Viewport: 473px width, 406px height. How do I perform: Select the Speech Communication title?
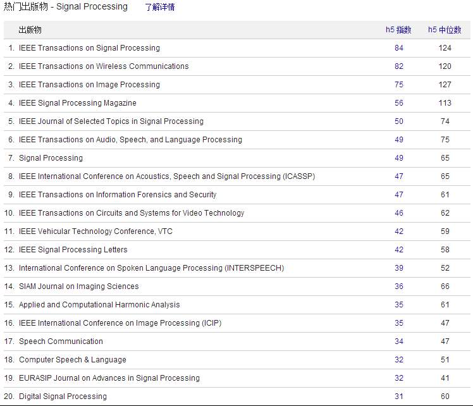[61, 341]
